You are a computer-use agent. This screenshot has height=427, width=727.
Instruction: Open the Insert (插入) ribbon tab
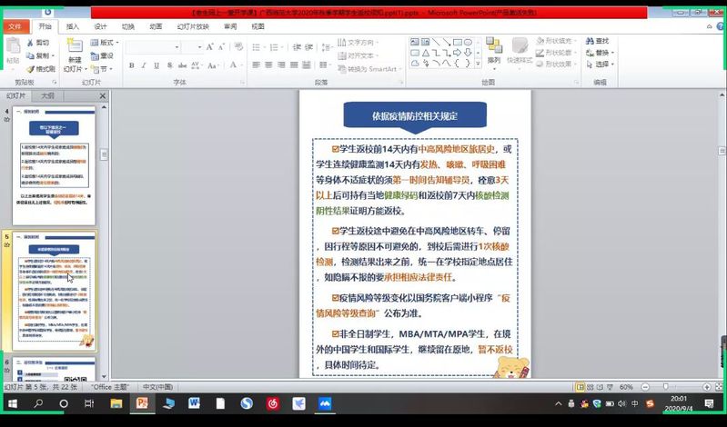click(x=73, y=27)
